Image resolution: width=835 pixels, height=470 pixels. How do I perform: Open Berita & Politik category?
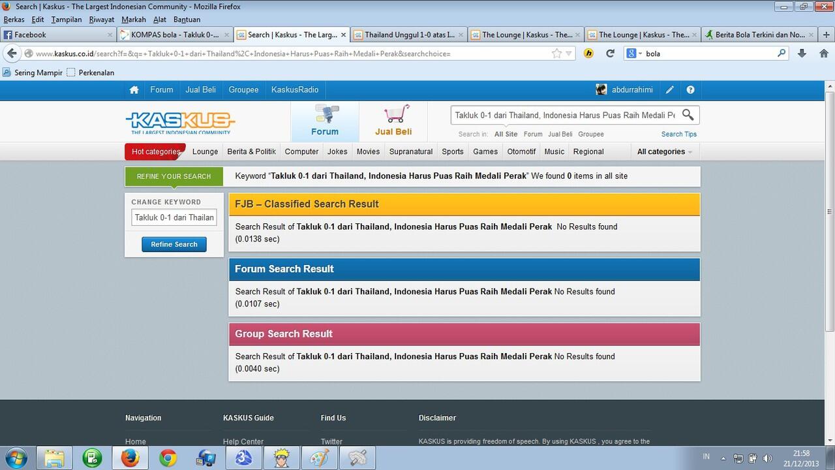252,151
